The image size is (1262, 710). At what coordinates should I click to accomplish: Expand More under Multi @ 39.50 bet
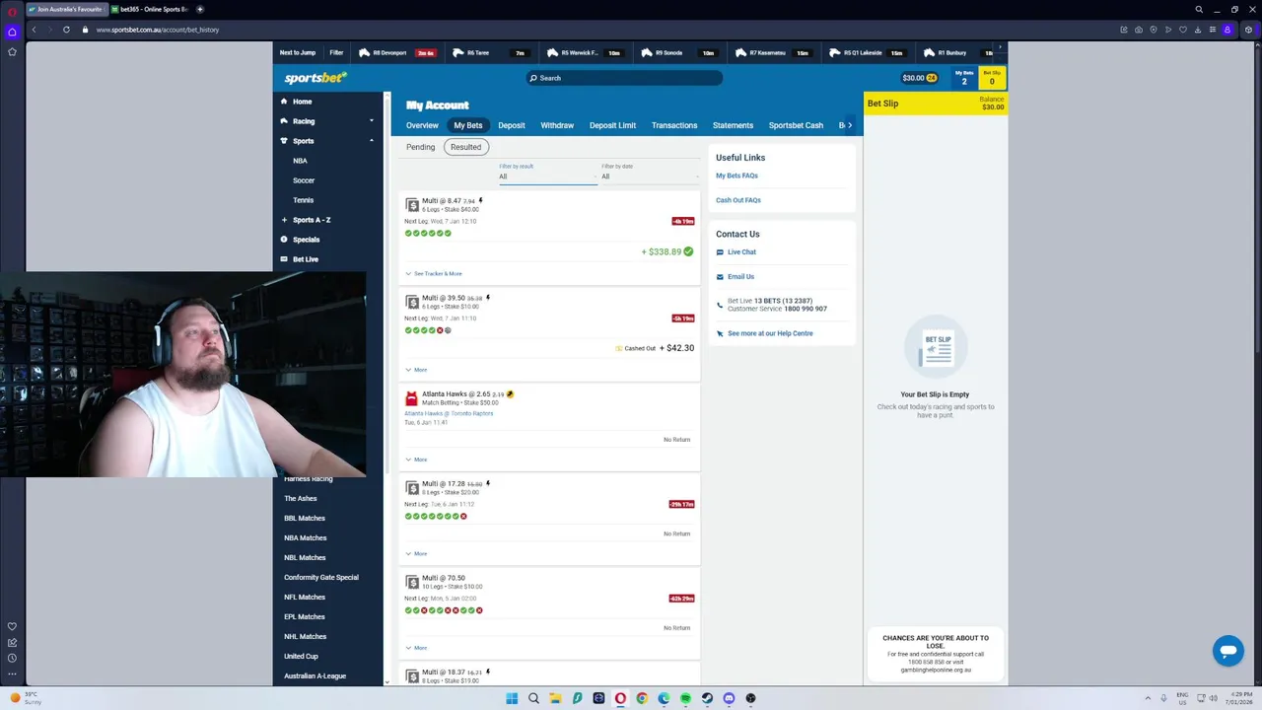pyautogui.click(x=416, y=370)
